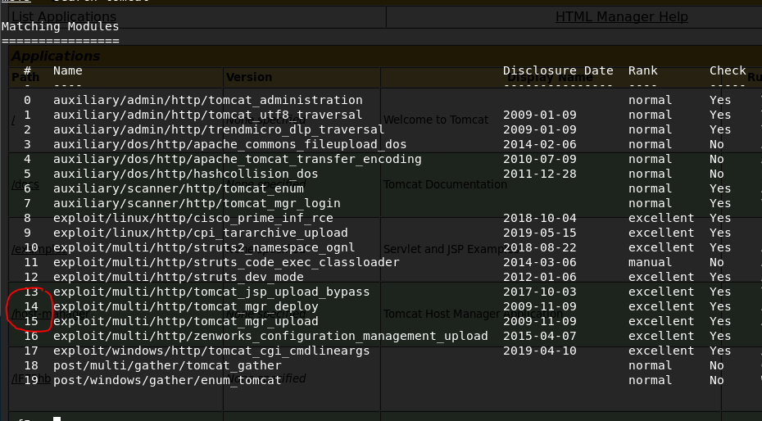Select auxiliary/scanner/http/tomcat_mgr_login module name
762x421 pixels.
pyautogui.click(x=197, y=203)
